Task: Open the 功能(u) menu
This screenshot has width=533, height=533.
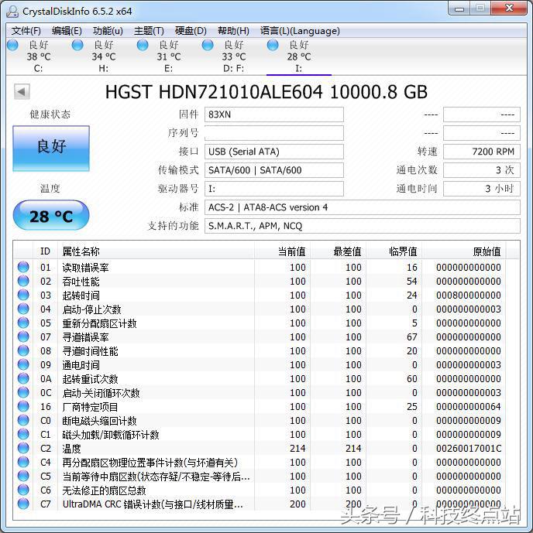Action: coord(108,31)
